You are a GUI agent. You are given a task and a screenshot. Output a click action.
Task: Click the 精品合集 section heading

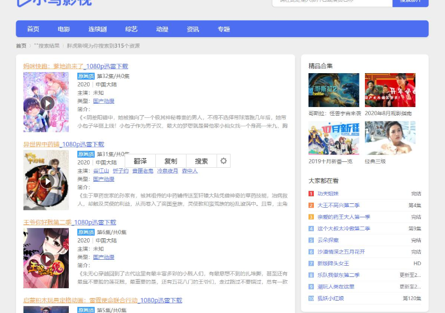320,66
